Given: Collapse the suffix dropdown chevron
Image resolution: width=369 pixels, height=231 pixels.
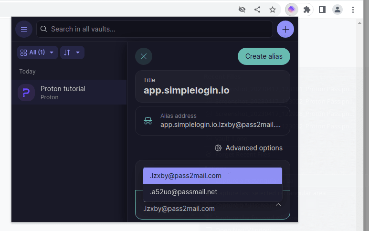Looking at the screenshot, I should [278, 205].
